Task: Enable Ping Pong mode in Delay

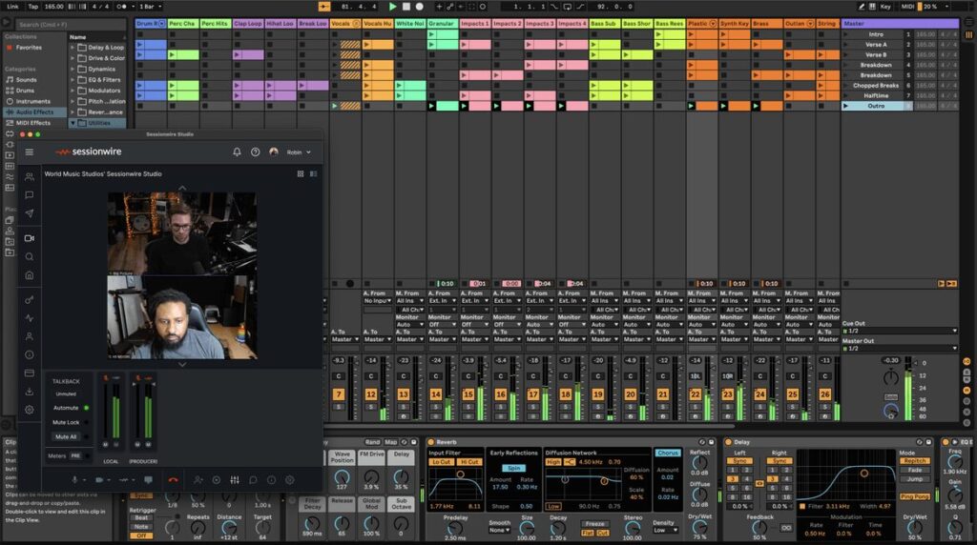Action: click(914, 497)
